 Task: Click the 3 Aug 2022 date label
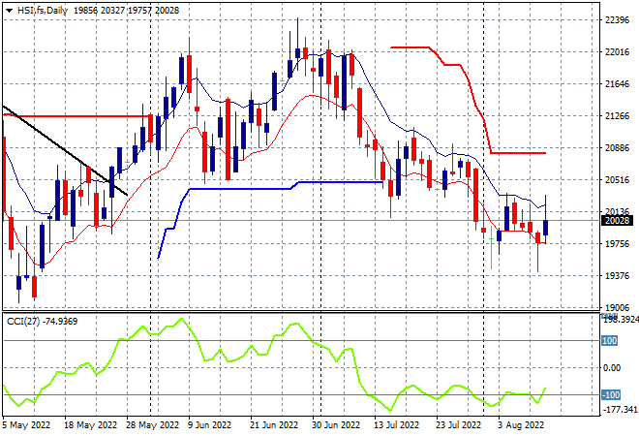521,425
